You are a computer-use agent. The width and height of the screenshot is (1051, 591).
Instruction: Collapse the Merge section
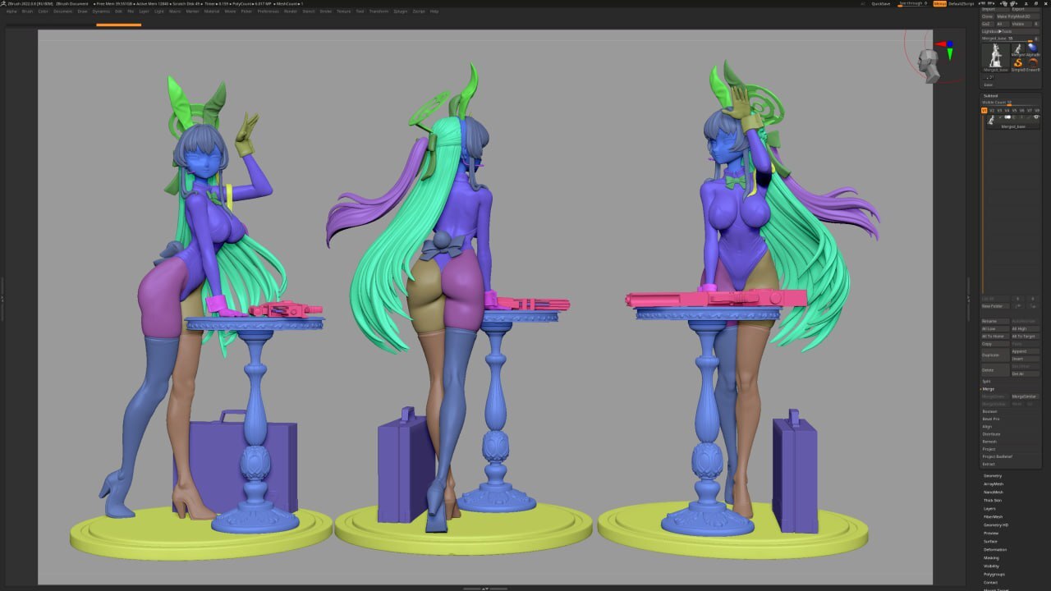[989, 389]
